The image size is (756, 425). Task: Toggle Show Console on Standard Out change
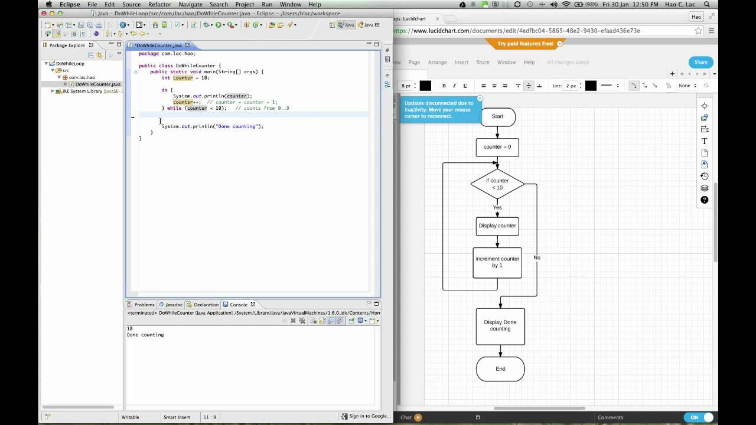[331, 321]
